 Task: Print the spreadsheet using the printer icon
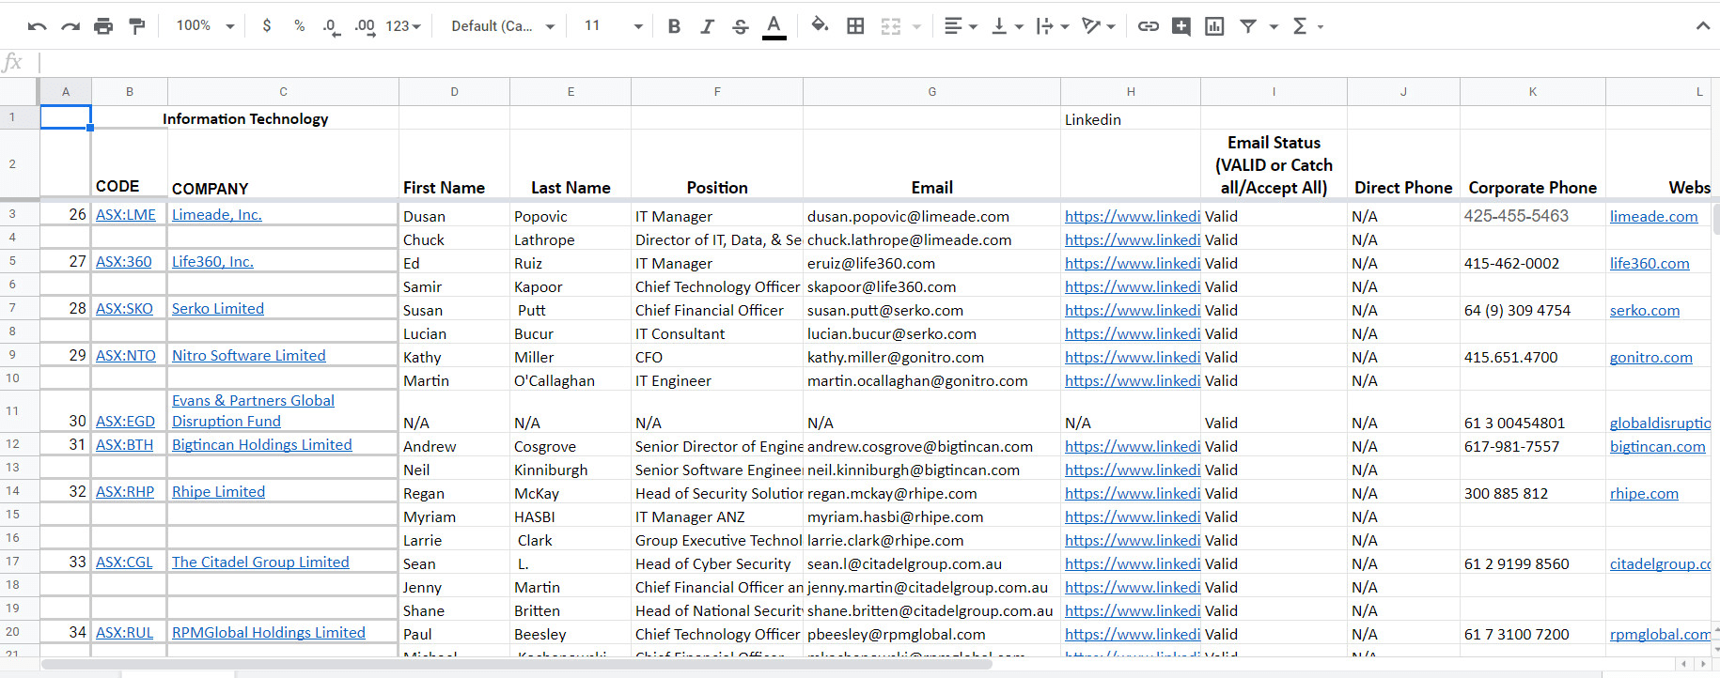[103, 26]
